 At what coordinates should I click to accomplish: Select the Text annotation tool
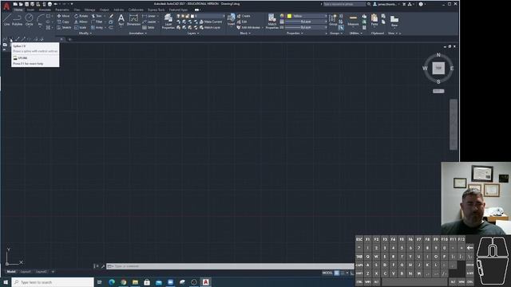(x=121, y=19)
